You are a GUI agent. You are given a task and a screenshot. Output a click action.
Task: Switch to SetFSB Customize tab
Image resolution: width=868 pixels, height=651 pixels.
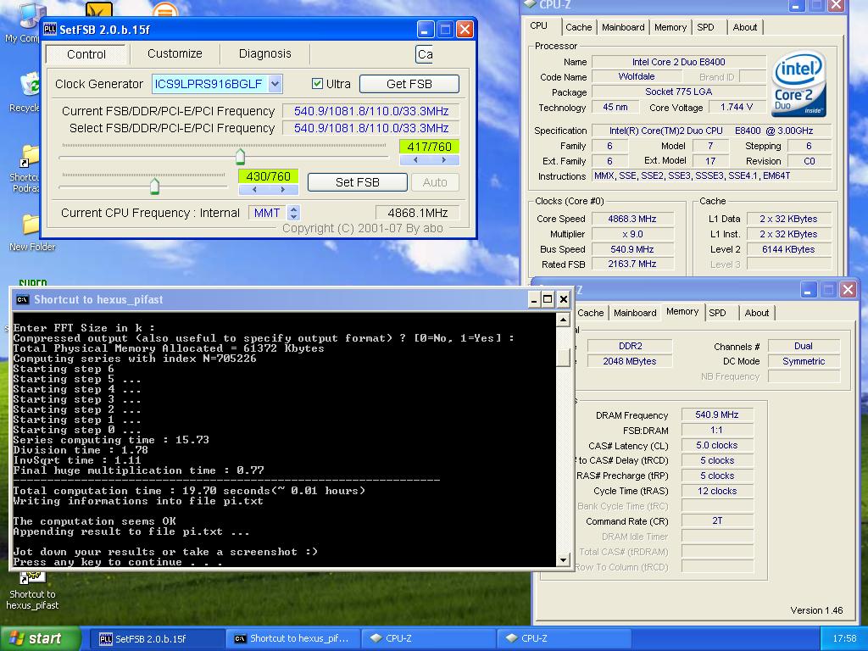coord(175,53)
